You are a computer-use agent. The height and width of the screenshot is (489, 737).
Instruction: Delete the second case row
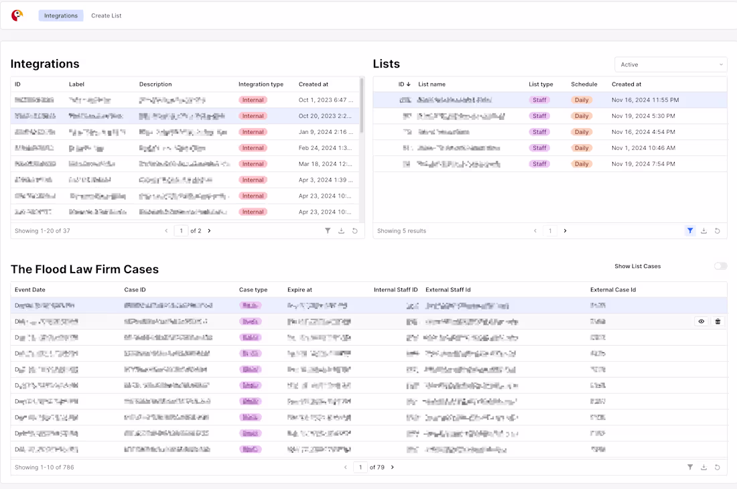click(x=718, y=322)
